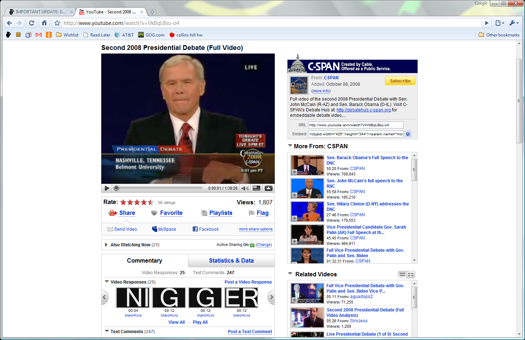This screenshot has width=525, height=340.
Task: Open the browser page menu dropdown
Action: click(x=500, y=23)
